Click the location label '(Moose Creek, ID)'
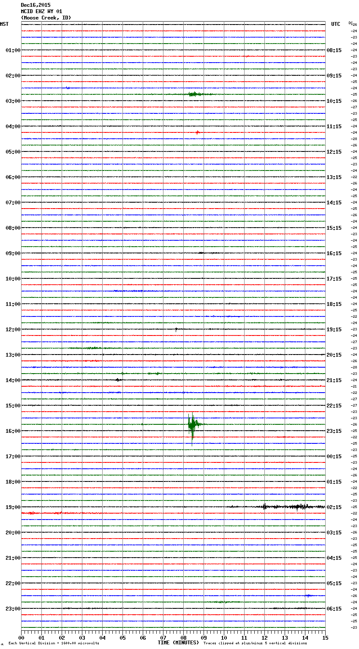The width and height of the screenshot is (359, 649). (46, 18)
